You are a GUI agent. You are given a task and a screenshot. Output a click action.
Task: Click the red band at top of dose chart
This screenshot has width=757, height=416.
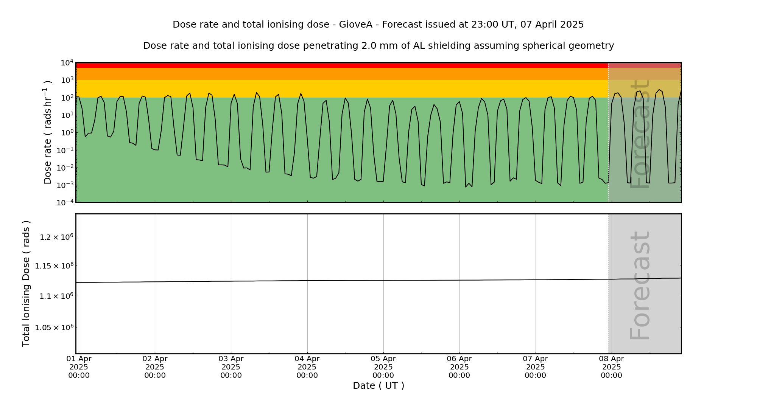click(x=341, y=65)
